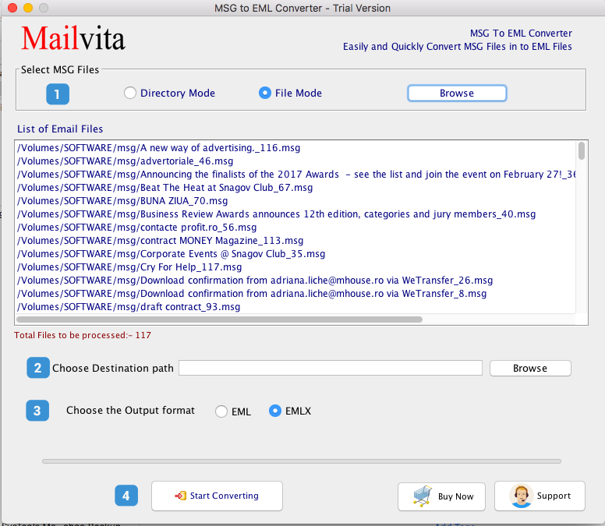The image size is (605, 526).
Task: Select Directory Mode radio button
Action: [x=130, y=93]
